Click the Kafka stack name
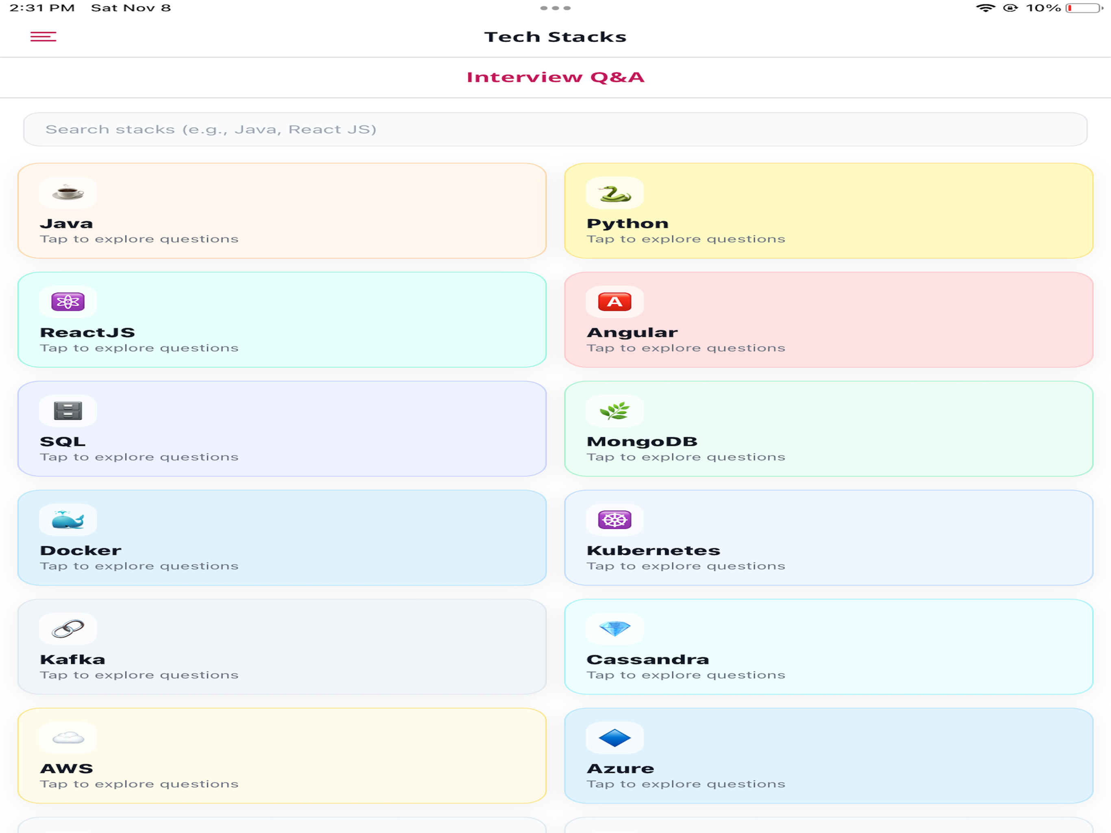Image resolution: width=1111 pixels, height=833 pixels. click(73, 660)
